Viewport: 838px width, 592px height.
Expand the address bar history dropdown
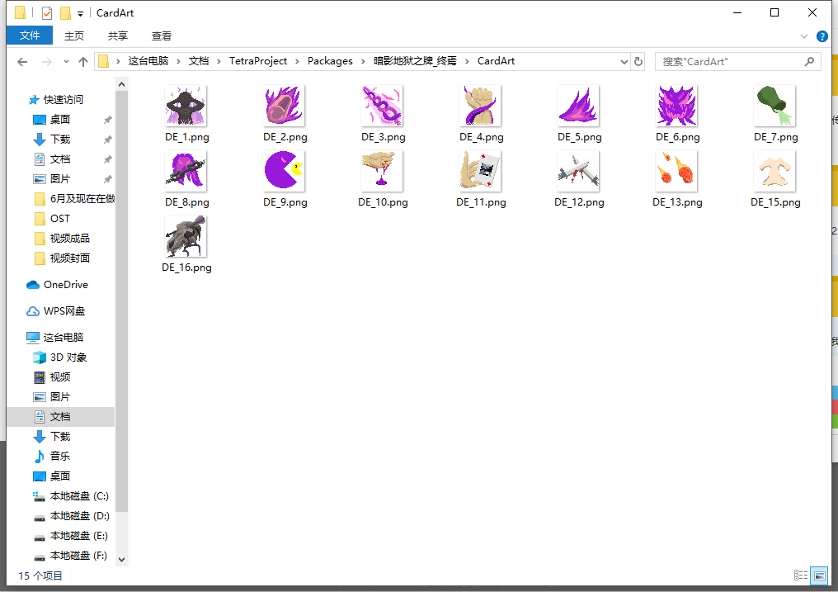pos(624,61)
